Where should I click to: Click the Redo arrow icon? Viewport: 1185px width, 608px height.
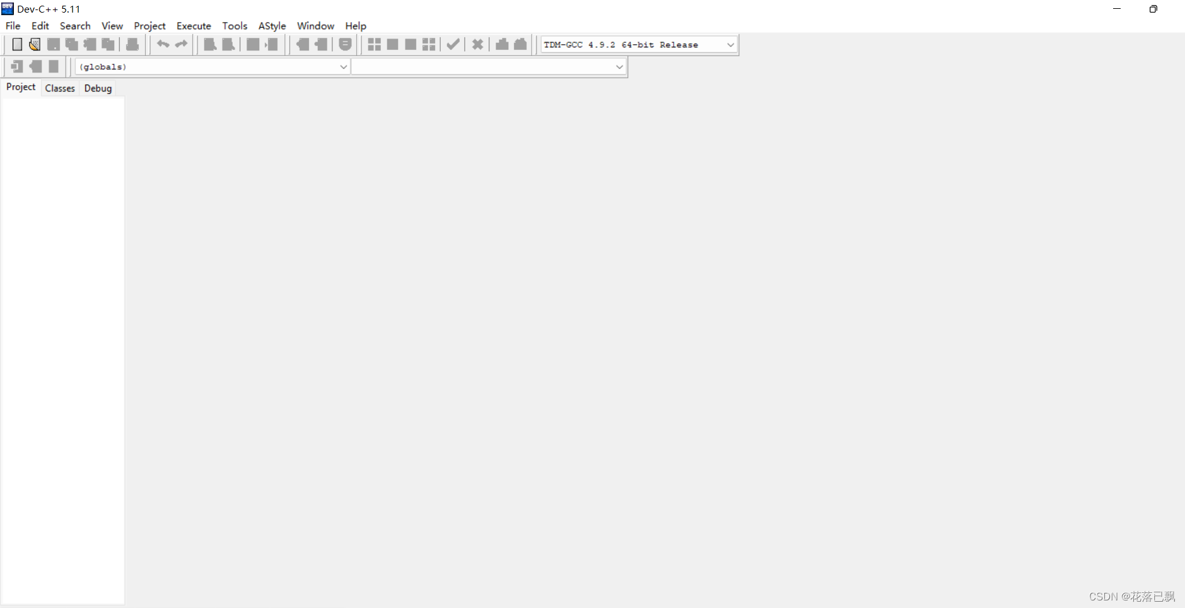tap(181, 44)
